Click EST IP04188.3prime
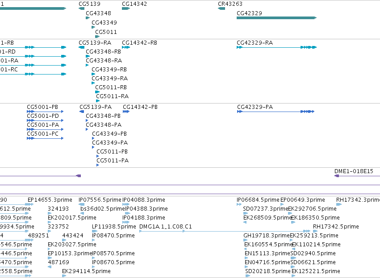 [144, 218]
